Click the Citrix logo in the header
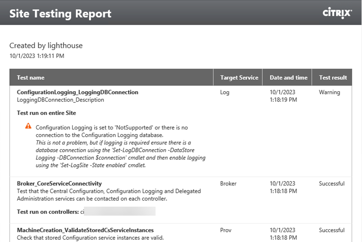Screen dimensions: 362x242 click(337, 13)
